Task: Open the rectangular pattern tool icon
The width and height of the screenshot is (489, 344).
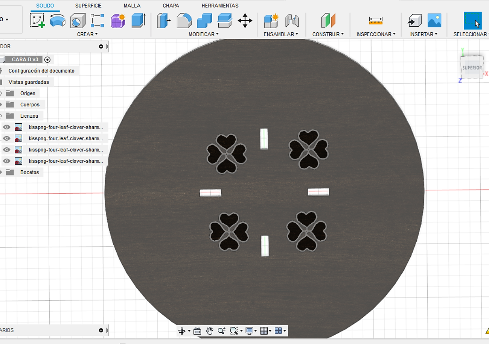Action: pos(97,20)
